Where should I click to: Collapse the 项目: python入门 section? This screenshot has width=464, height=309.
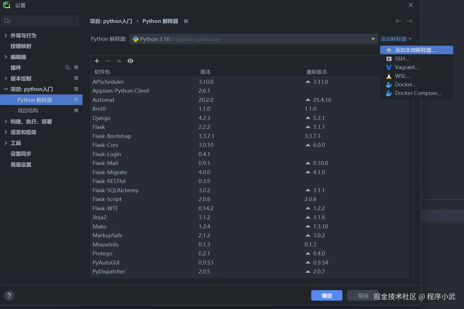tap(6, 89)
